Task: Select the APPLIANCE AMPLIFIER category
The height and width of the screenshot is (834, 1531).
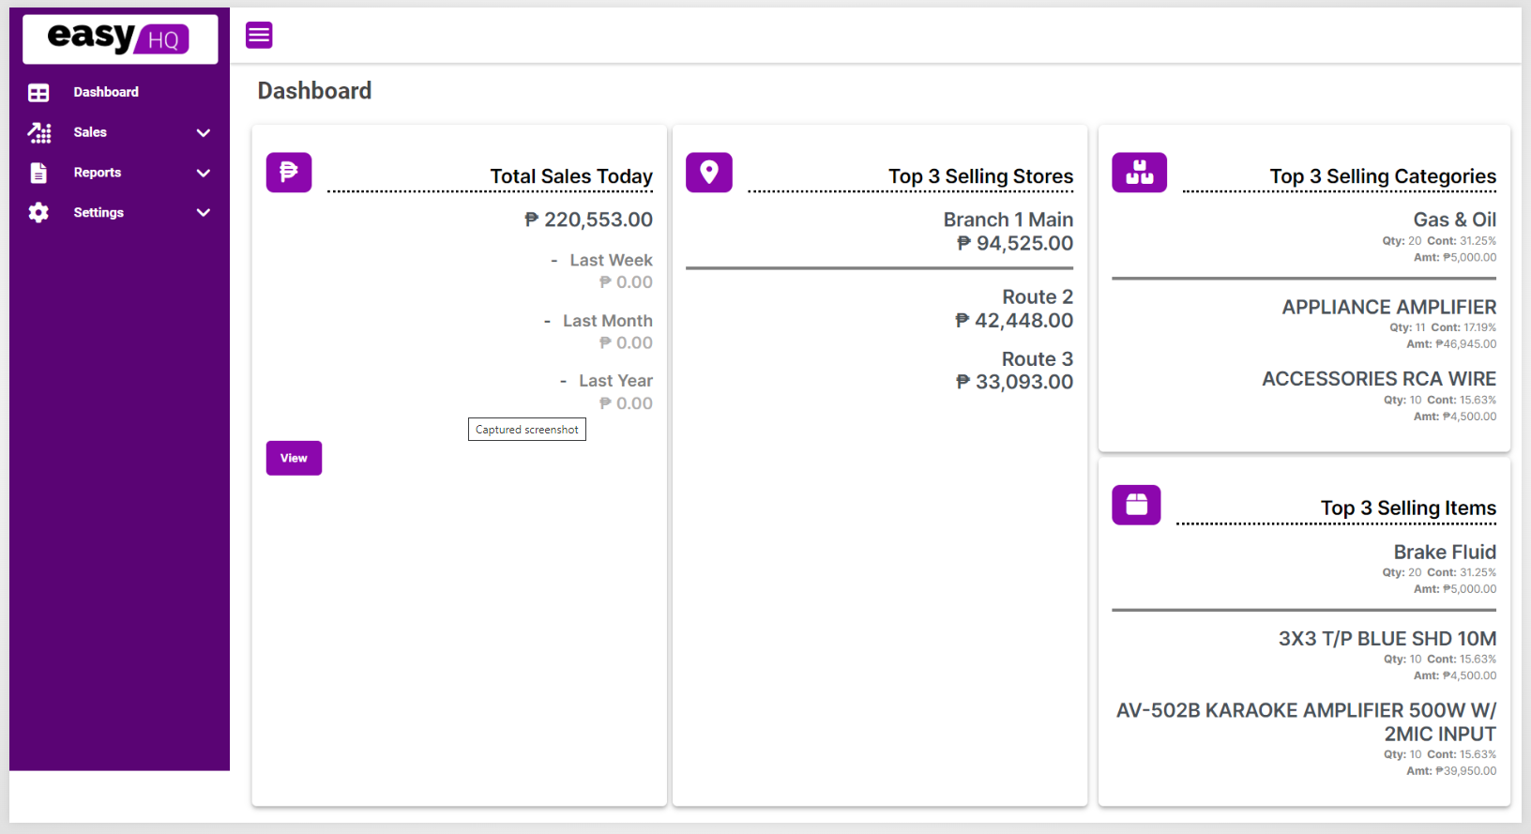Action: [1389, 308]
